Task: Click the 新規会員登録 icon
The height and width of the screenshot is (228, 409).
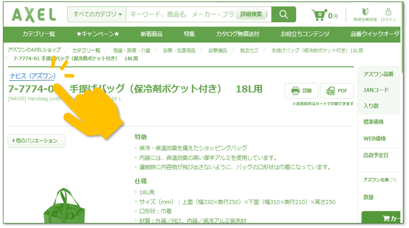Action: [365, 14]
